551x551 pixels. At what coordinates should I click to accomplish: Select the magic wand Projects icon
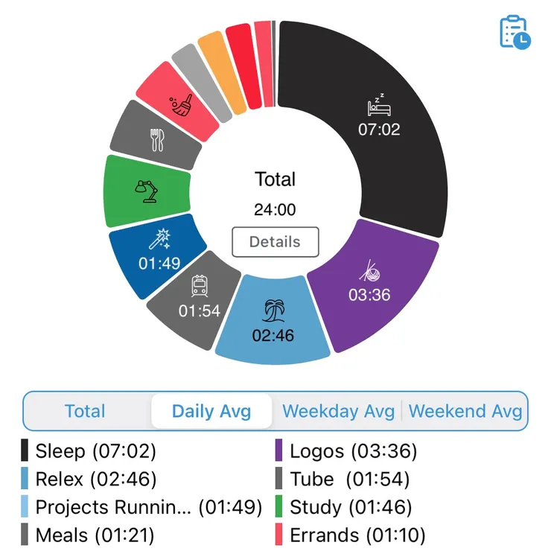click(160, 240)
